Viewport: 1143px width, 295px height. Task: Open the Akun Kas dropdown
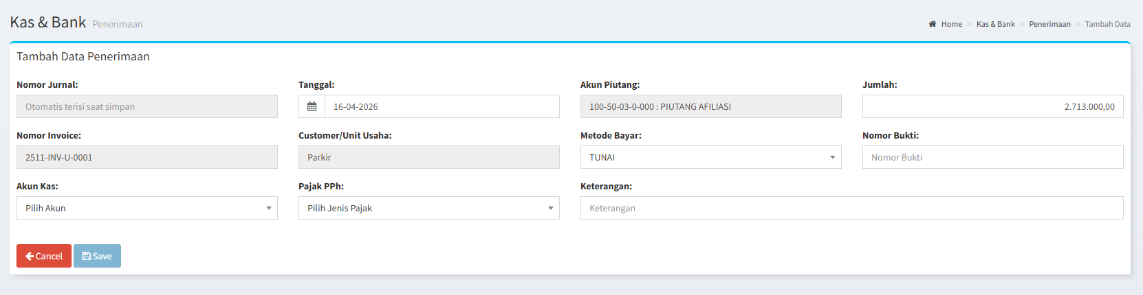click(146, 208)
